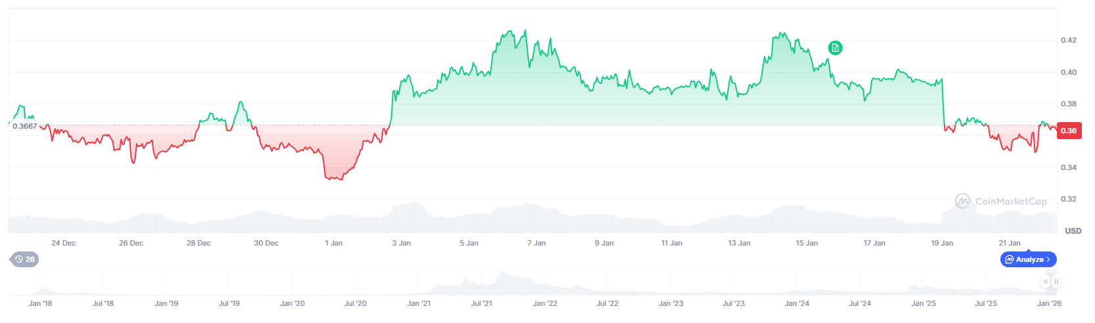1095x323 pixels.
Task: Click the green news document marker on chart
Action: [835, 48]
